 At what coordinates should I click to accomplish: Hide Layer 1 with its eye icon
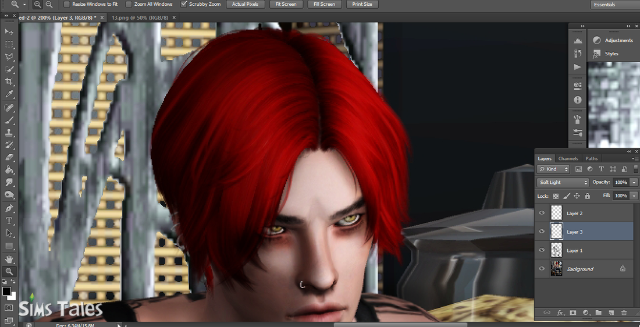coord(542,250)
